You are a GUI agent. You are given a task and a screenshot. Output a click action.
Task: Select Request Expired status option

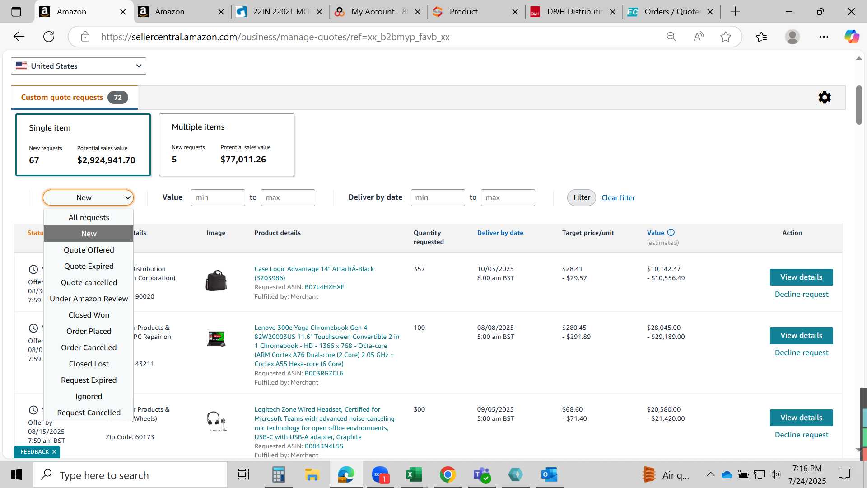(89, 380)
